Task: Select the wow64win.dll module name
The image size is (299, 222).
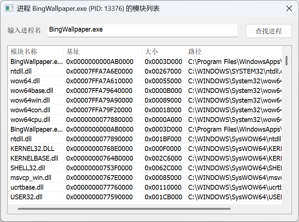Action: pyautogui.click(x=30, y=100)
